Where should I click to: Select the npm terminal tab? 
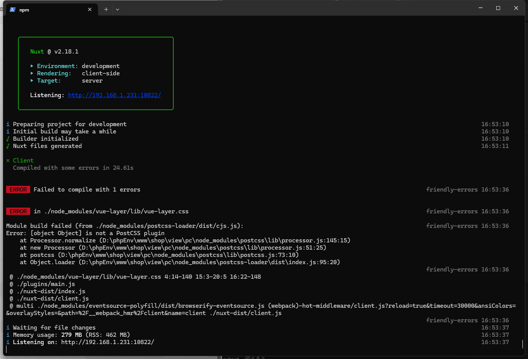tap(52, 10)
